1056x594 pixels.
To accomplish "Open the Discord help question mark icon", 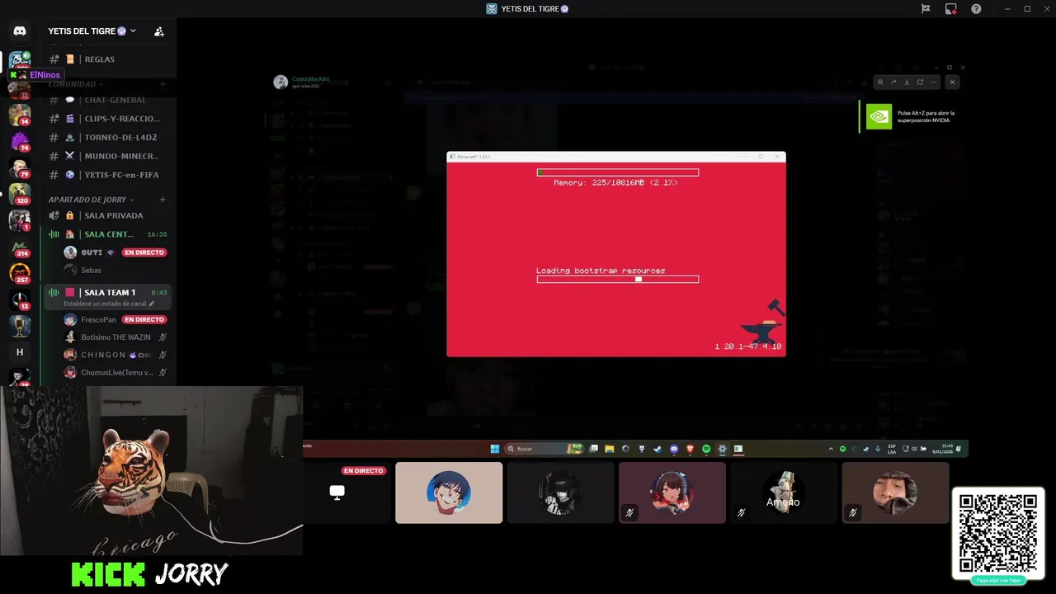I will pyautogui.click(x=976, y=9).
